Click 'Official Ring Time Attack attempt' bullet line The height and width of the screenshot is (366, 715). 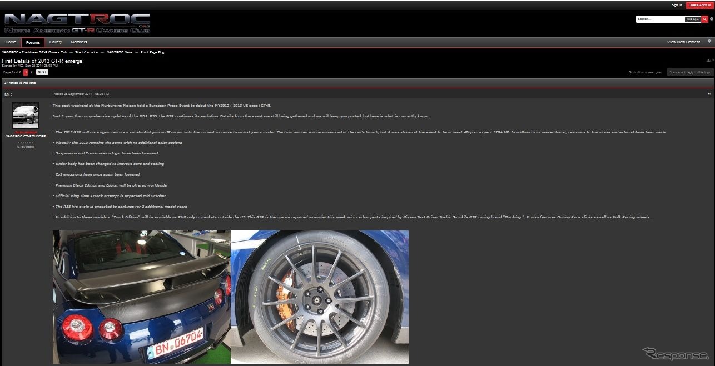[x=110, y=195]
